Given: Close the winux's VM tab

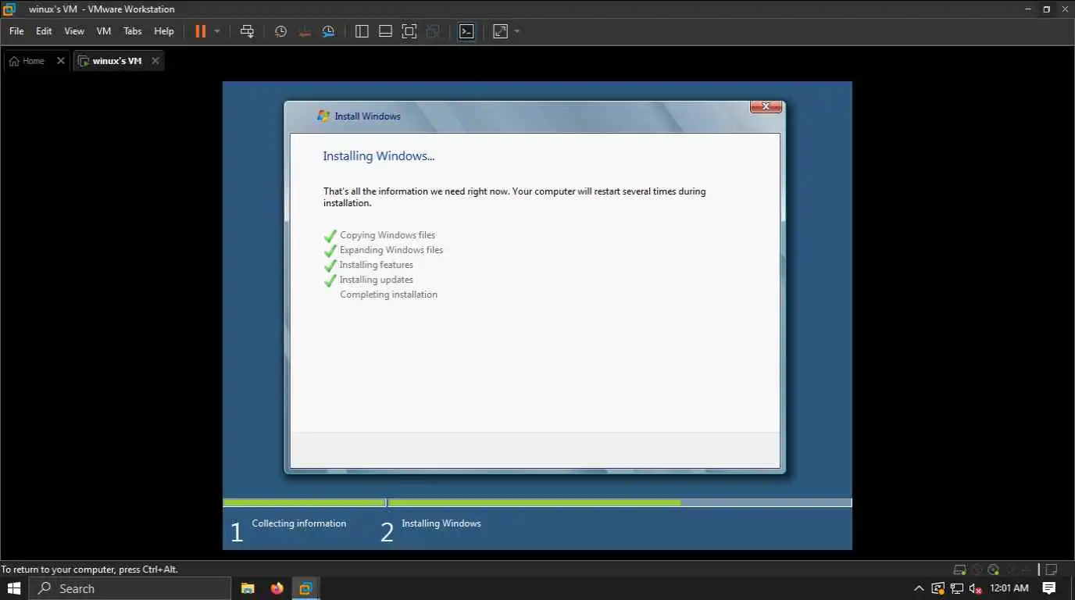Looking at the screenshot, I should click(x=155, y=61).
